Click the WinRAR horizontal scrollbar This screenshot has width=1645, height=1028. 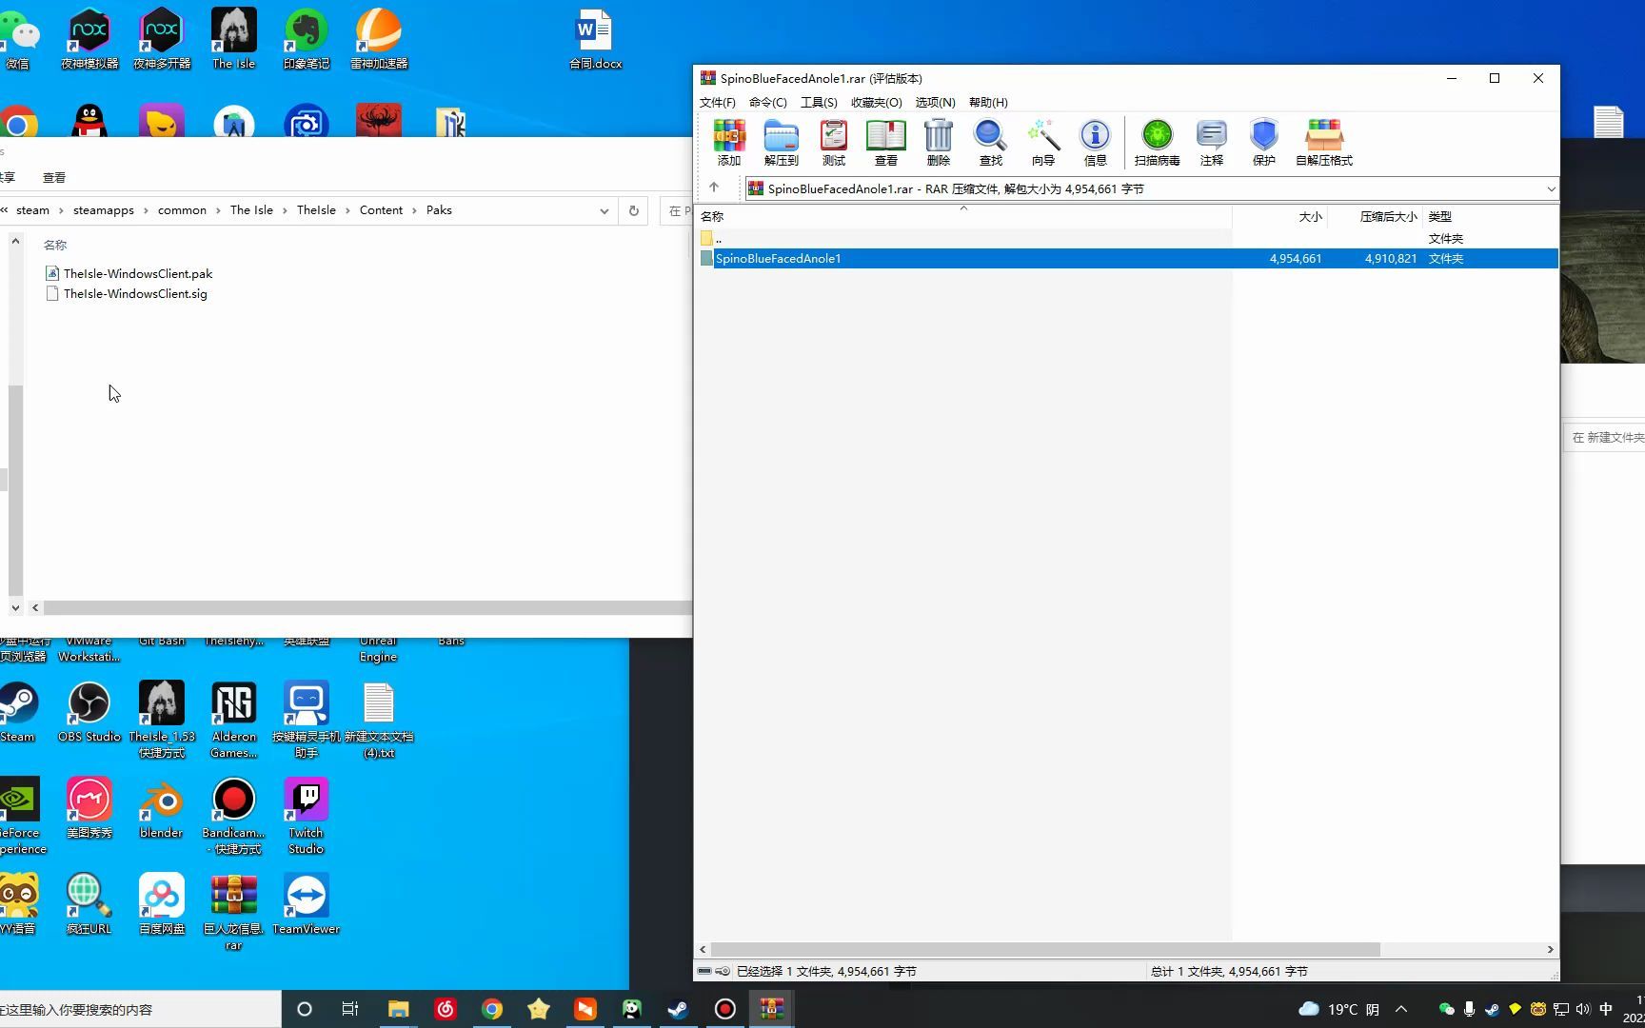pyautogui.click(x=1045, y=949)
